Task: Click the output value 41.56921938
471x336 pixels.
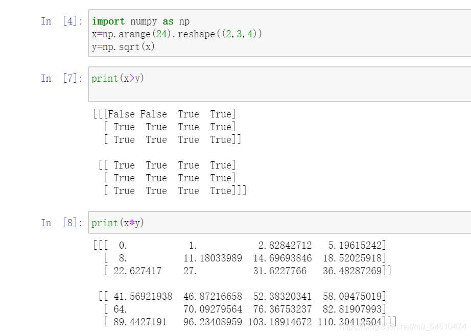Action: [143, 297]
